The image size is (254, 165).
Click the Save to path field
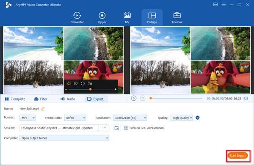coord(59,128)
